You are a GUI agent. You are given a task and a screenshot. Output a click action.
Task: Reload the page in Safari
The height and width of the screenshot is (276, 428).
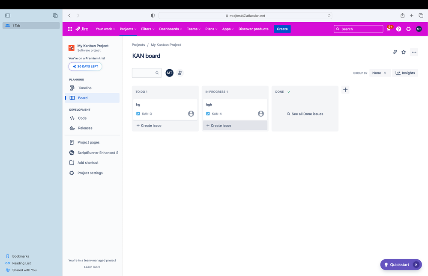(329, 15)
